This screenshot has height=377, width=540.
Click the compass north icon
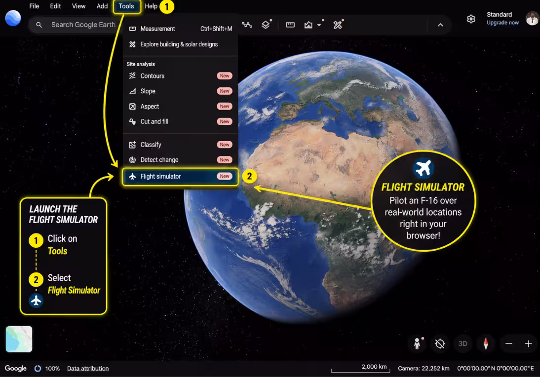tap(486, 343)
